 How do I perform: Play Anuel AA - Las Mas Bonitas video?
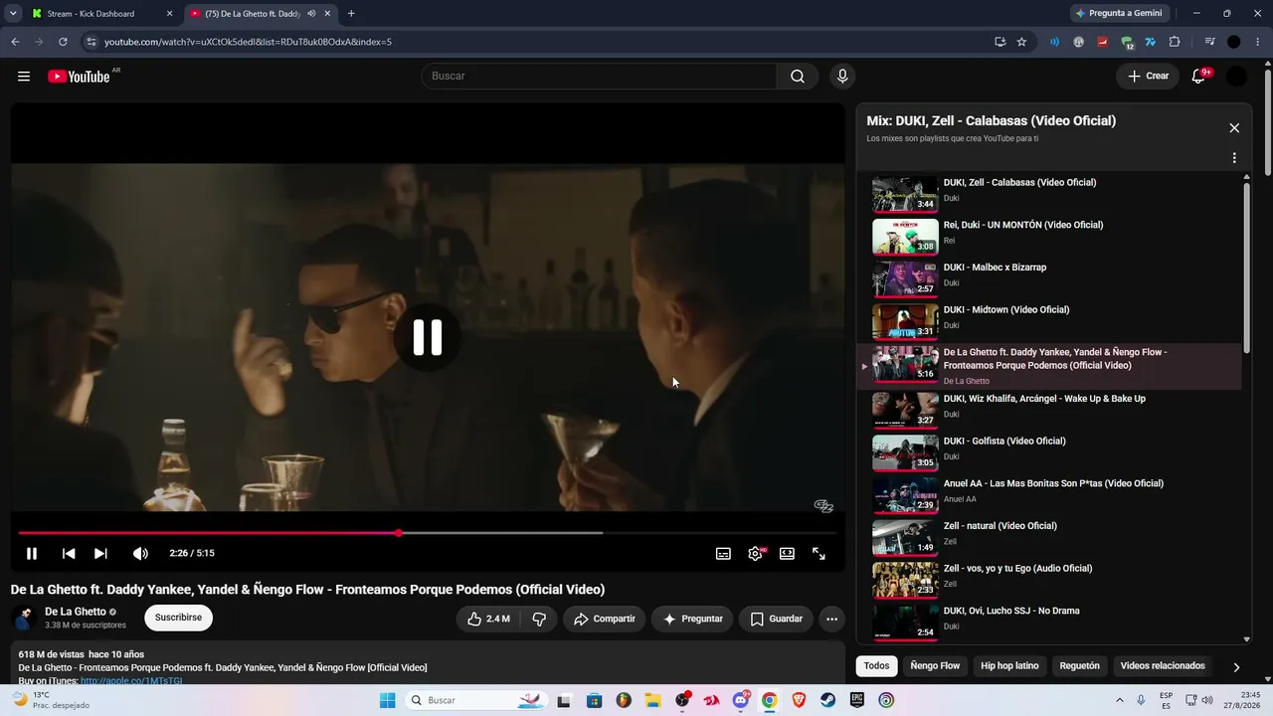(1050, 494)
